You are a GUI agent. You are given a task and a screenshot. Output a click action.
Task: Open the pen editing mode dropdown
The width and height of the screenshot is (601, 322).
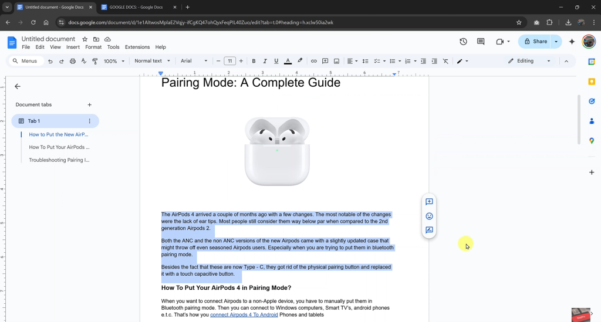click(462, 61)
